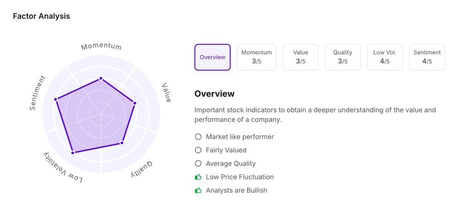Viewport: 470px width, 214px height.
Task: Click the Sentiment vertex dot on the radar
Action: (x=56, y=99)
